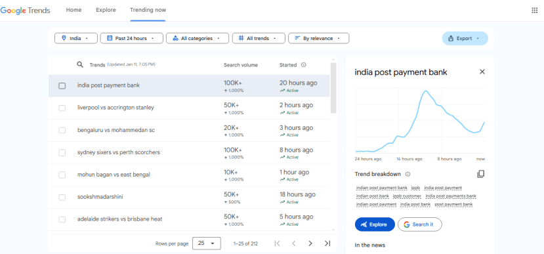
Task: Click the Search volume column header
Action: tap(241, 65)
